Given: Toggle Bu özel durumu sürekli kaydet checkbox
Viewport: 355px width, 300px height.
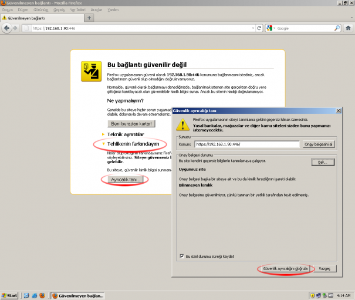Looking at the screenshot, I should [182, 256].
